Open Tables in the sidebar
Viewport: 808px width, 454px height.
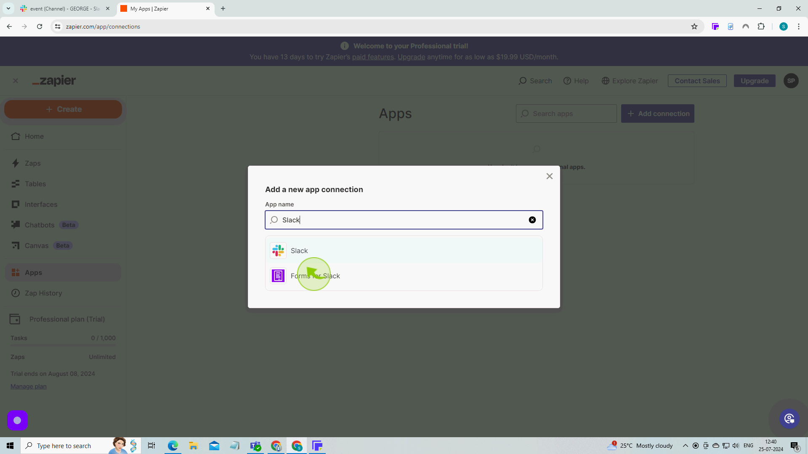click(x=63, y=184)
